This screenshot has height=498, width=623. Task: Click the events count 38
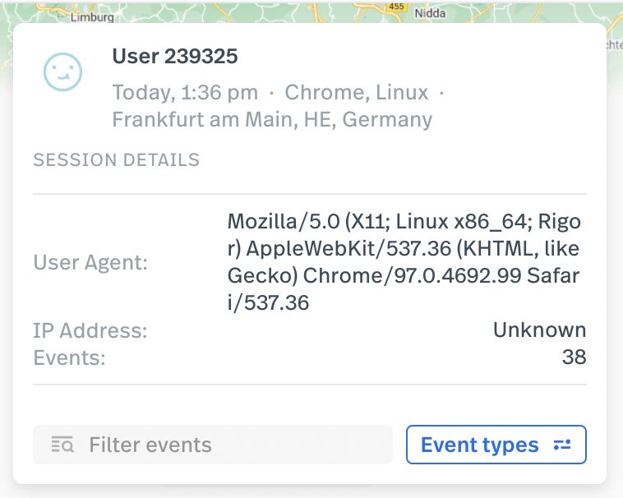point(575,357)
